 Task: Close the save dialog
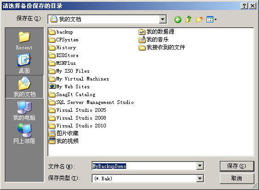pyautogui.click(x=253, y=6)
